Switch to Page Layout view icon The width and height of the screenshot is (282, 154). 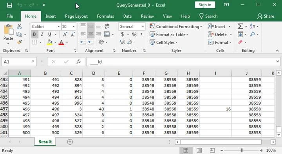(x=199, y=150)
